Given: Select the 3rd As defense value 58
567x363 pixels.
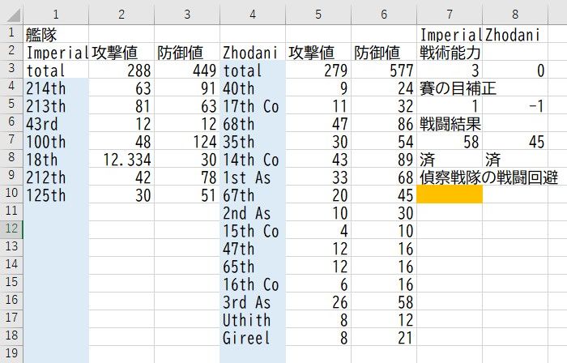Looking at the screenshot, I should pos(384,301).
